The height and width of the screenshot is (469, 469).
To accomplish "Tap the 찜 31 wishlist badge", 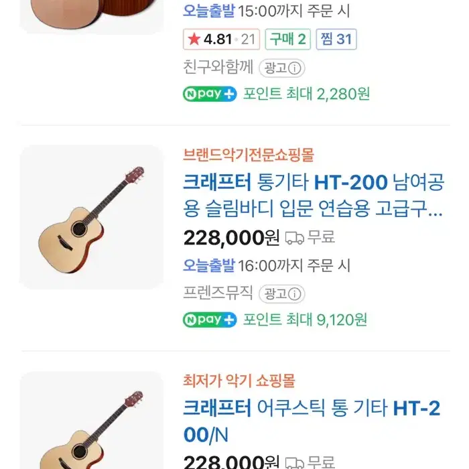I will click(x=337, y=39).
